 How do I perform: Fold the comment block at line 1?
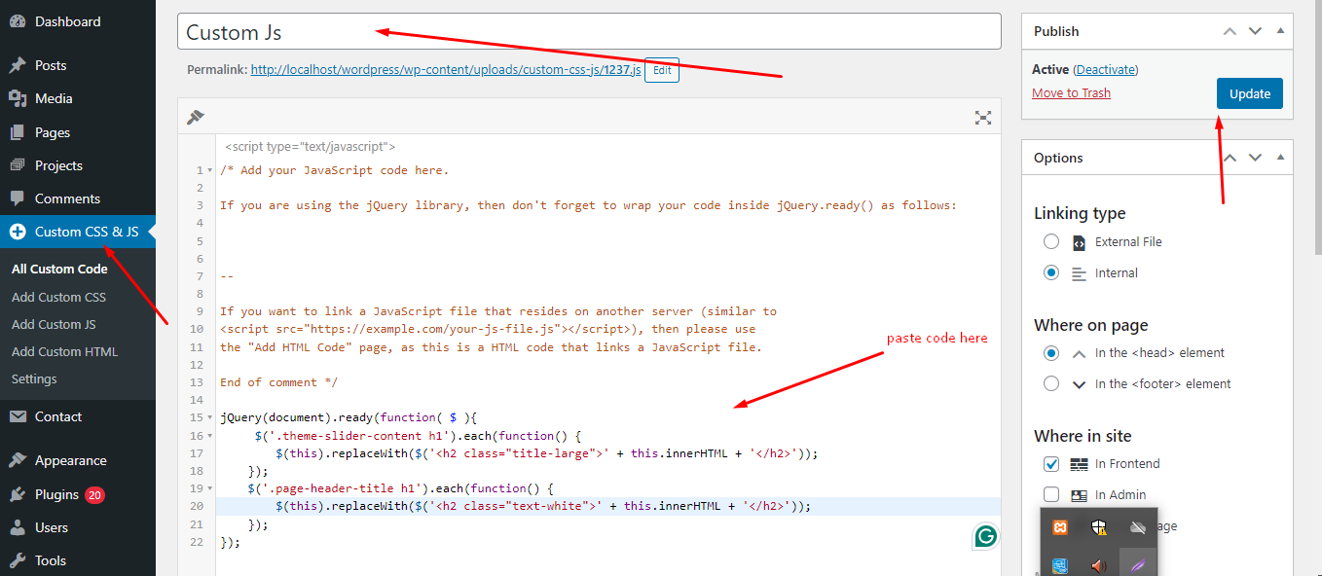pyautogui.click(x=211, y=171)
